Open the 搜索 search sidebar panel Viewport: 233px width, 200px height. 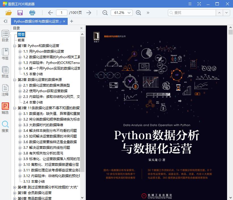(x=5, y=126)
